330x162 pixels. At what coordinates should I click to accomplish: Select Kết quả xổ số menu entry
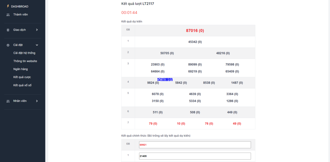coord(23,85)
